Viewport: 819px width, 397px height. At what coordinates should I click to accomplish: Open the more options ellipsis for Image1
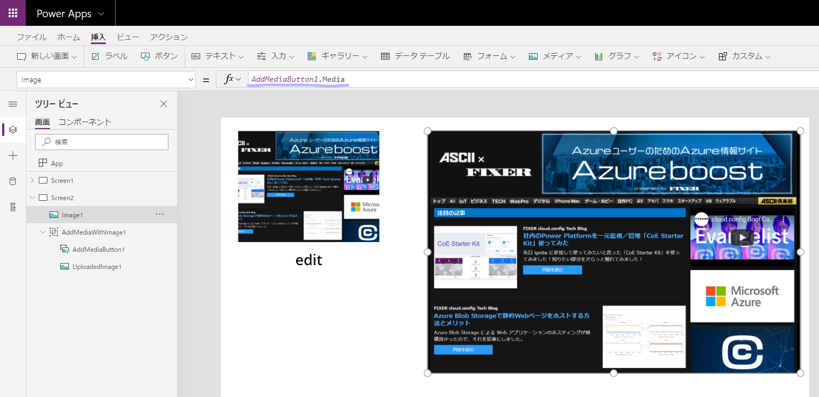tap(160, 214)
